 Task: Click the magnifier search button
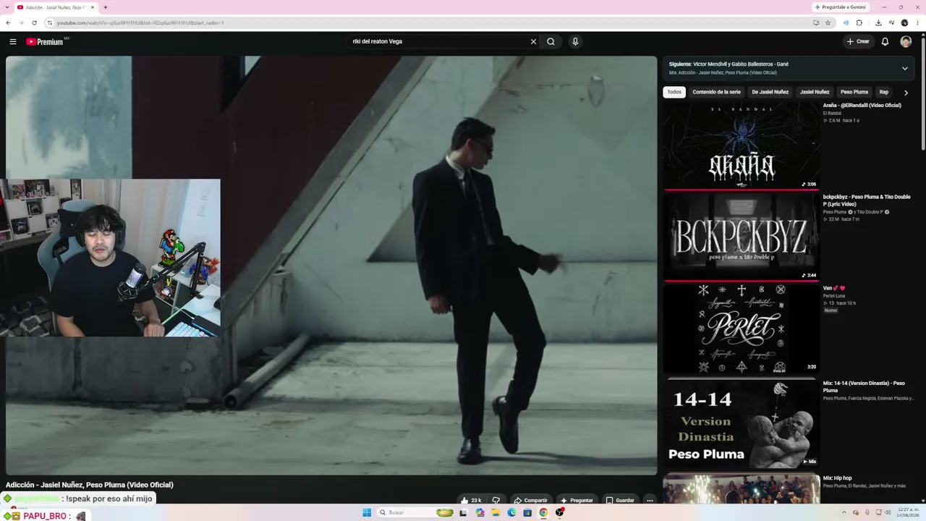click(551, 42)
